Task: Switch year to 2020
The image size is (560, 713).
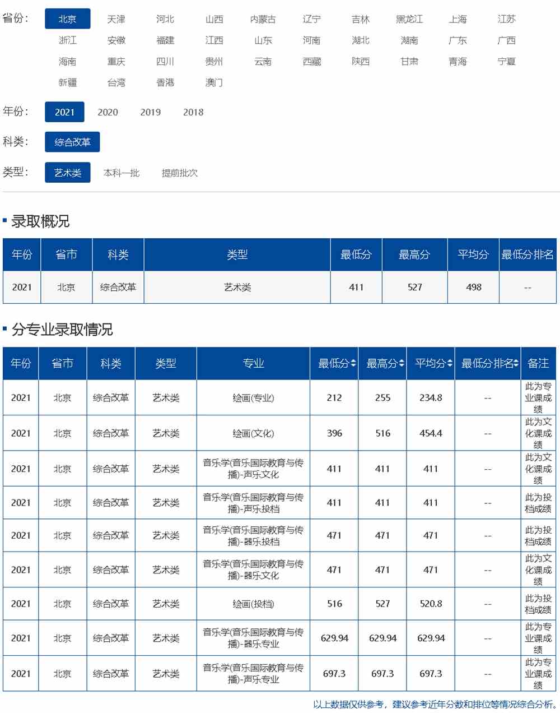Action: (x=108, y=112)
